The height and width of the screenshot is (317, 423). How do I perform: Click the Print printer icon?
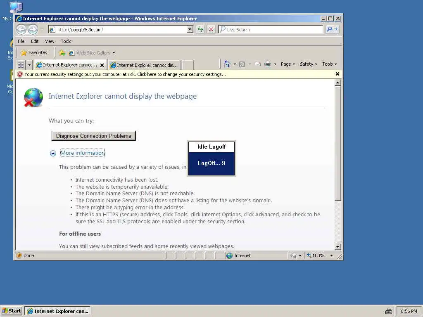(268, 64)
